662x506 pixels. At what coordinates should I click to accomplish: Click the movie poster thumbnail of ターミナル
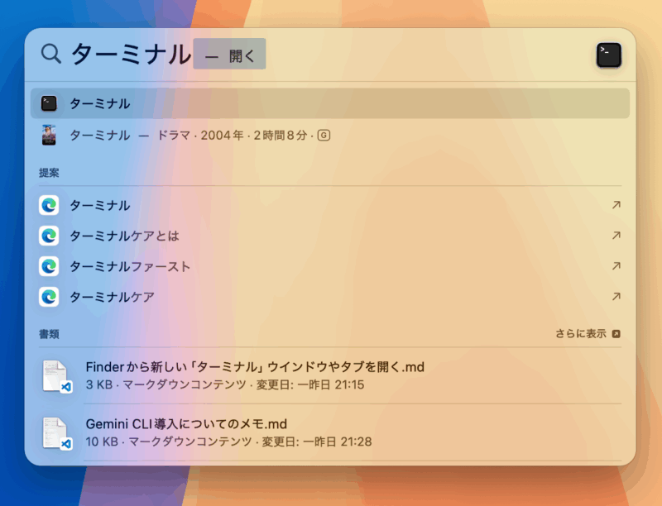49,136
